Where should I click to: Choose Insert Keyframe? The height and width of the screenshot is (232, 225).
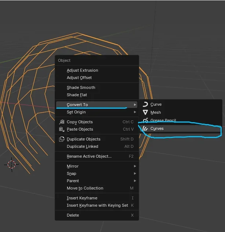tap(97, 198)
